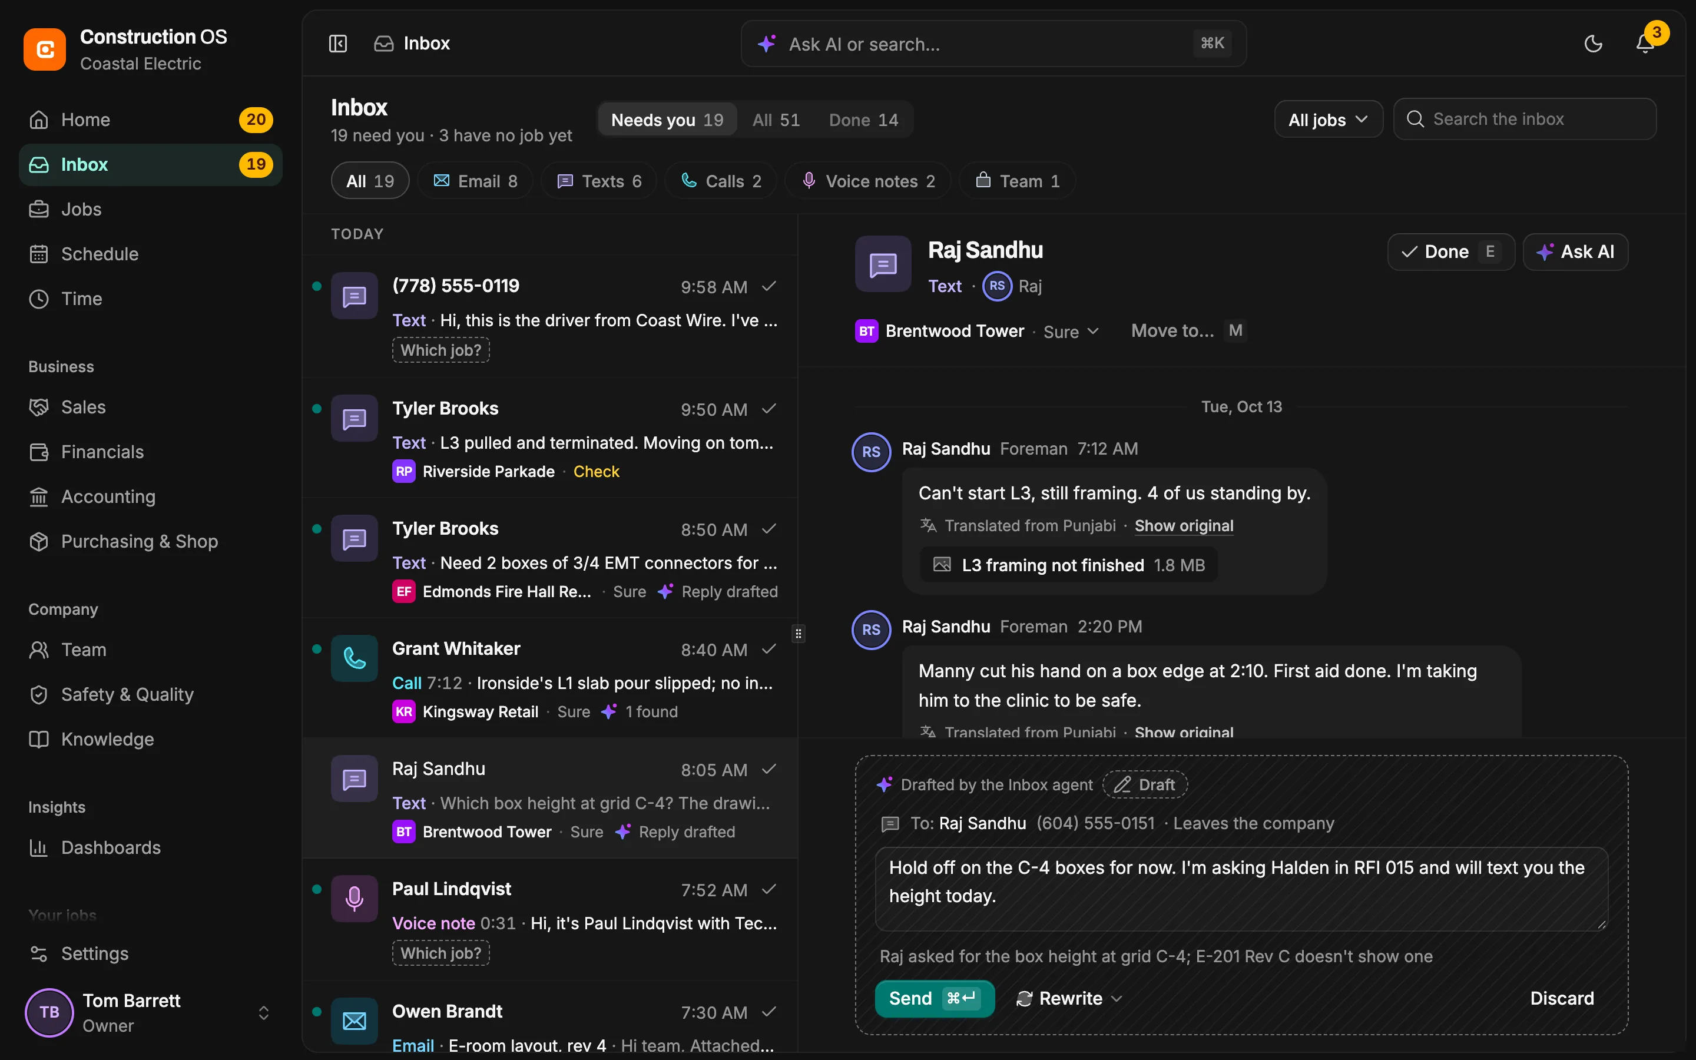The image size is (1696, 1060).
Task: Switch to Done 14 tab
Action: tap(863, 120)
